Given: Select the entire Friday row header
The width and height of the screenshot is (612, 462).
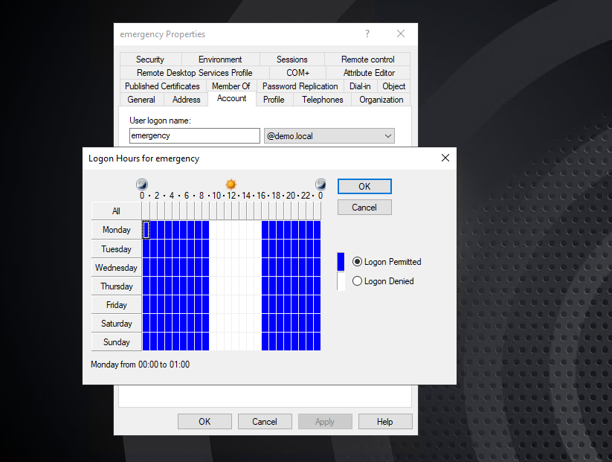Looking at the screenshot, I should coord(116,305).
